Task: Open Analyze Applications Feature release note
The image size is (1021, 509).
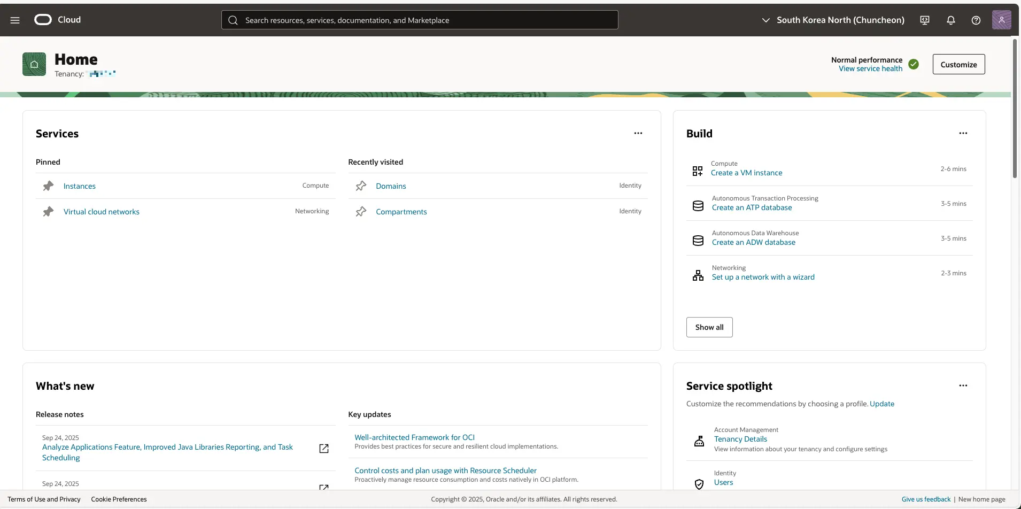Action: coord(167,452)
